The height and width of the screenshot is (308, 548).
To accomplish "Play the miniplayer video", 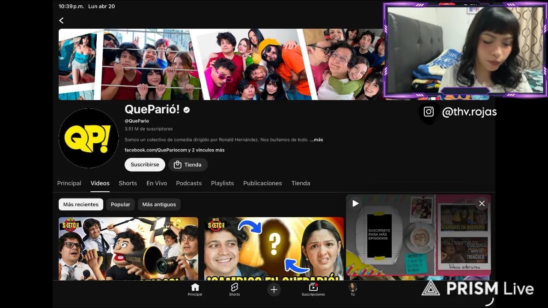I will tap(355, 204).
